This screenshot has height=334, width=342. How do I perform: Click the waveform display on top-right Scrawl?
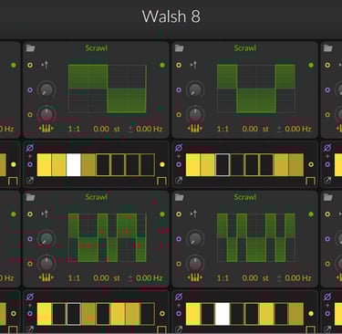tap(256, 89)
